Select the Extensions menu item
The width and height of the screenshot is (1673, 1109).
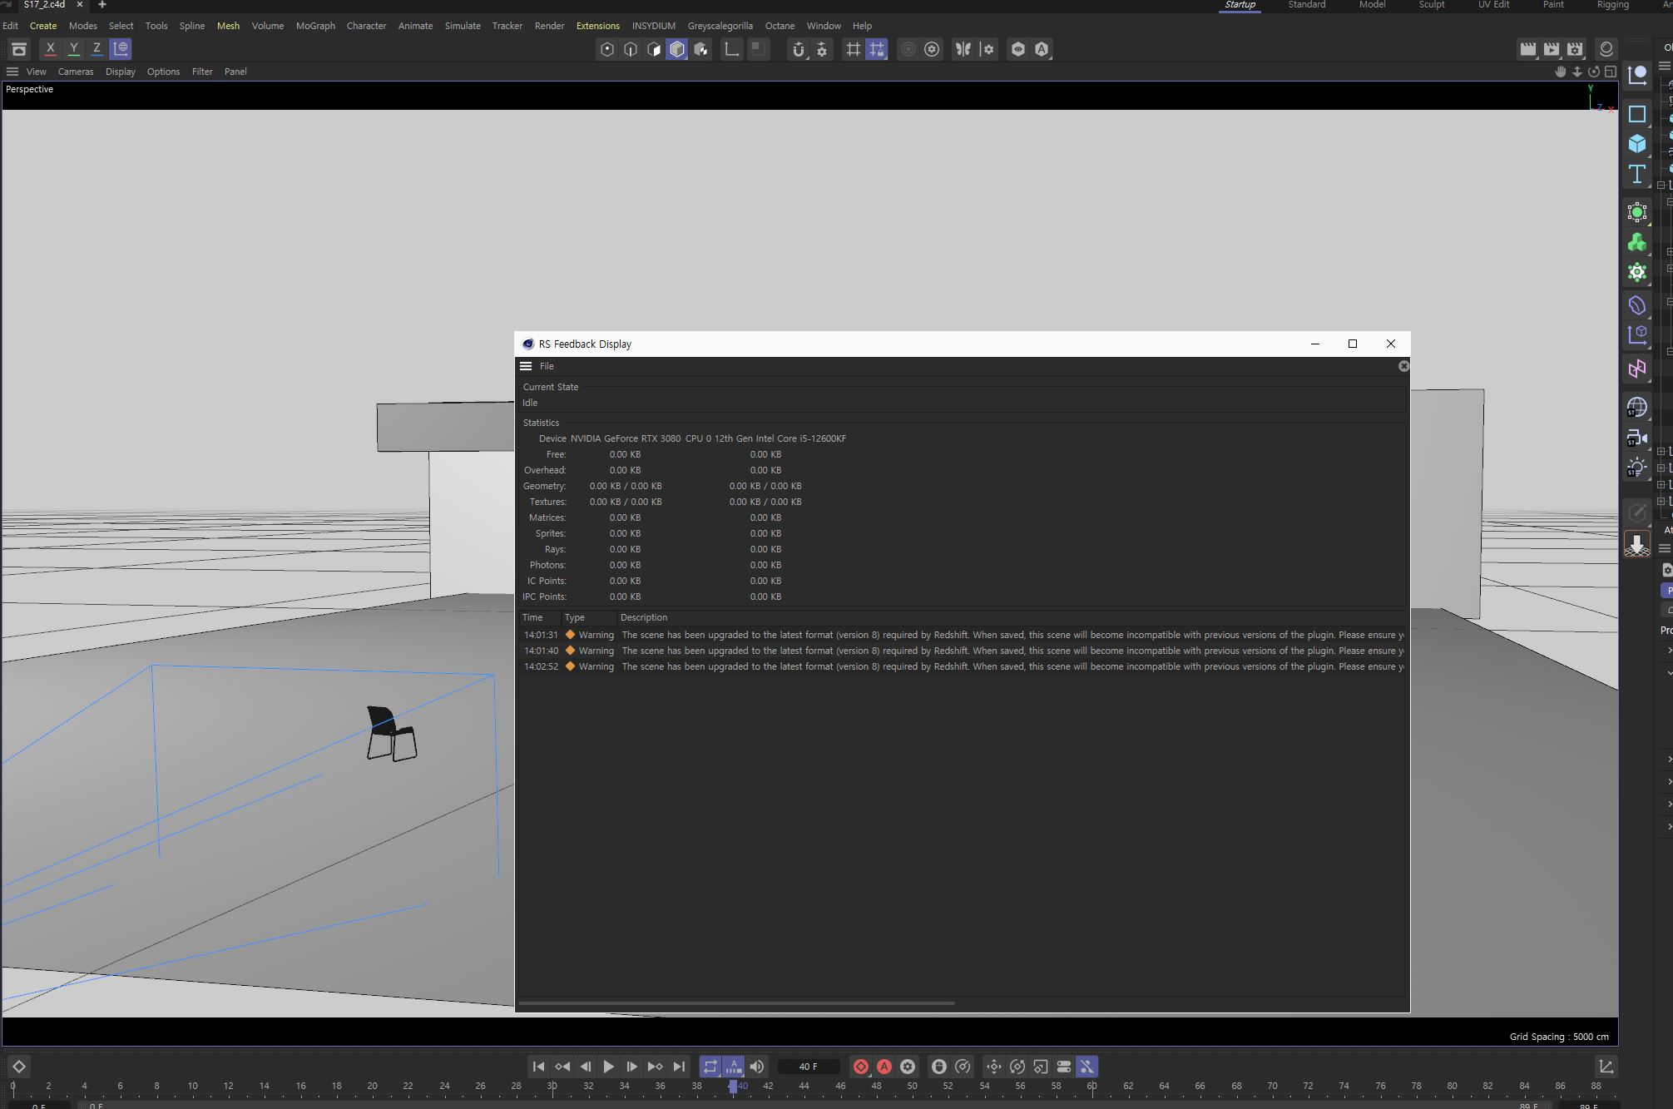pyautogui.click(x=597, y=25)
